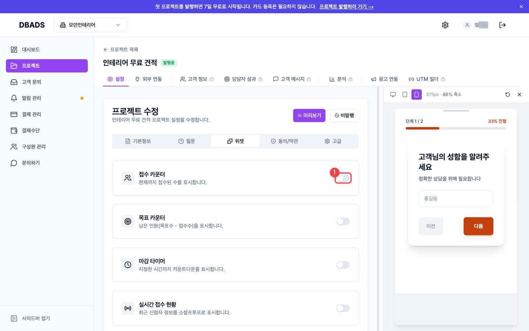529x331 pixels.
Task: Open the user profile avatar icon
Action: (467, 25)
